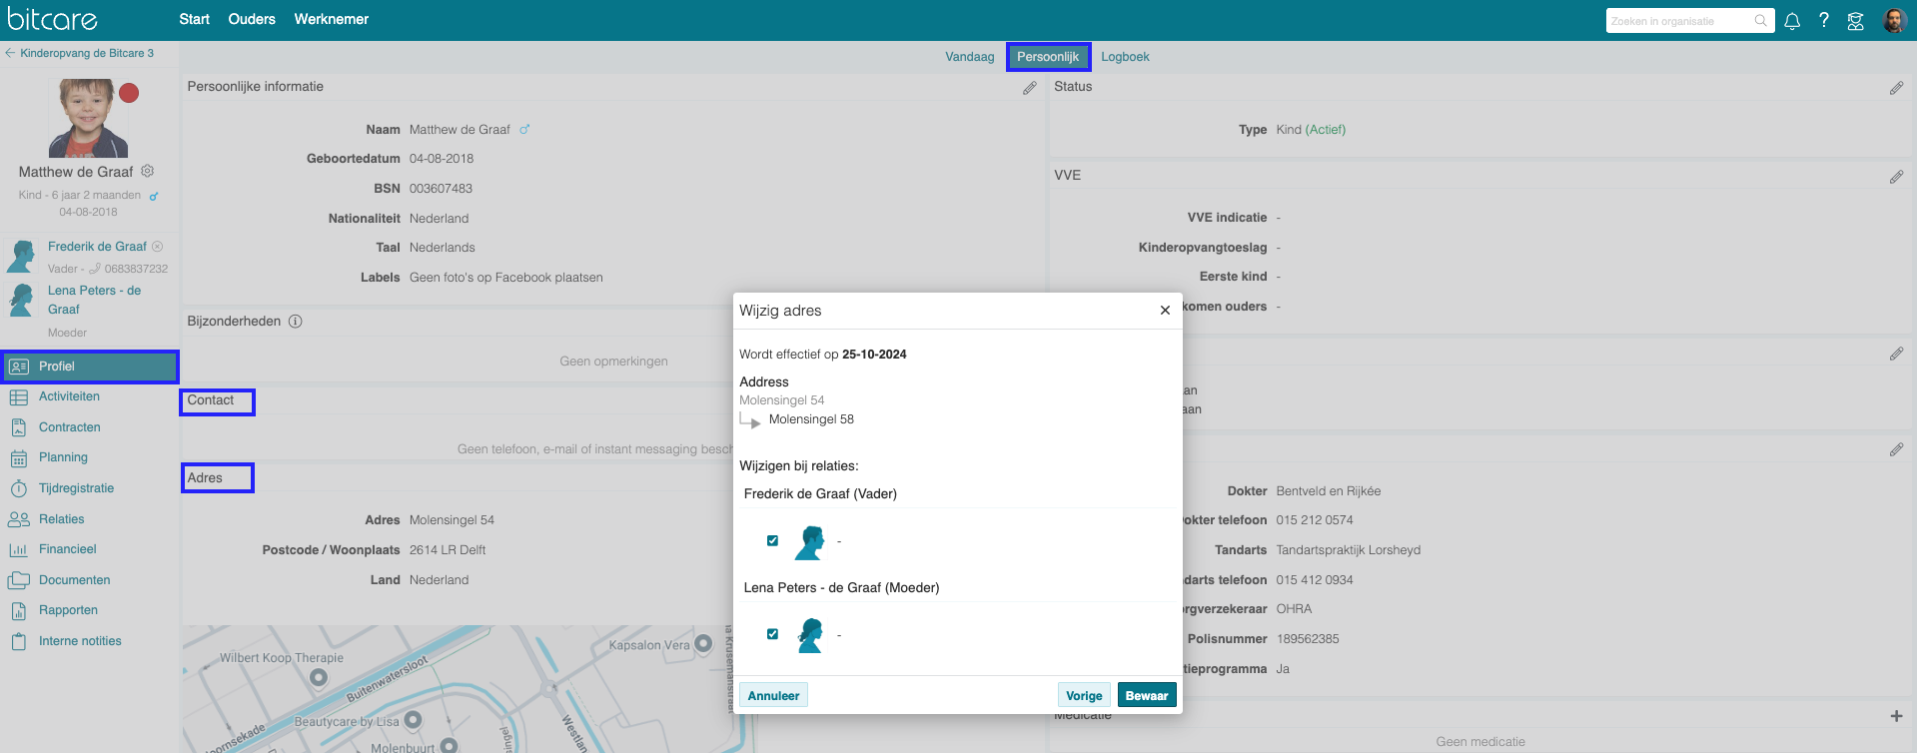This screenshot has height=753, width=1917.
Task: Click the Tijdregistratie clock icon
Action: pos(18,488)
